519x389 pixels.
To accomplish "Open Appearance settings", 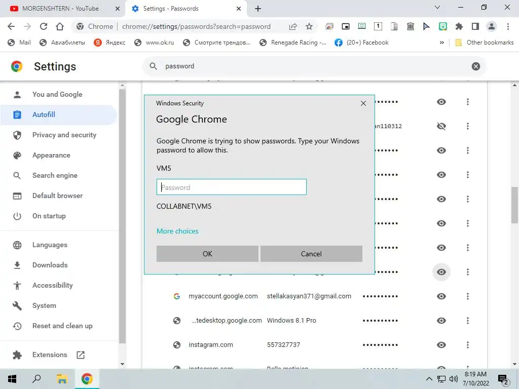I will pyautogui.click(x=51, y=155).
